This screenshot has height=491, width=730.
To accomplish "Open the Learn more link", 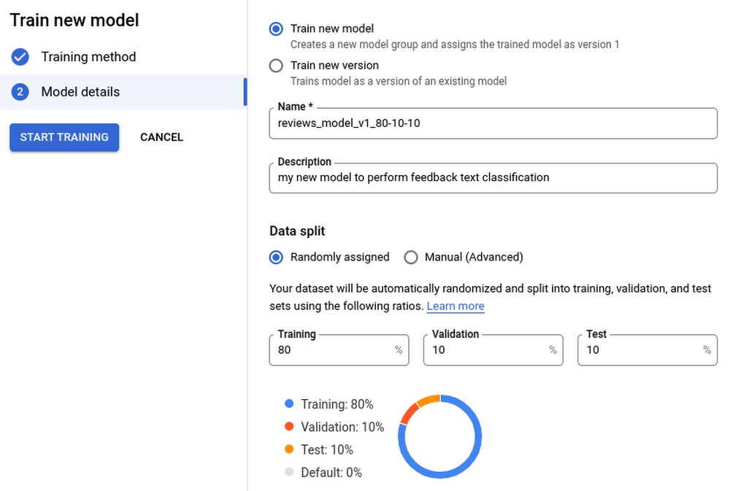I will point(456,306).
